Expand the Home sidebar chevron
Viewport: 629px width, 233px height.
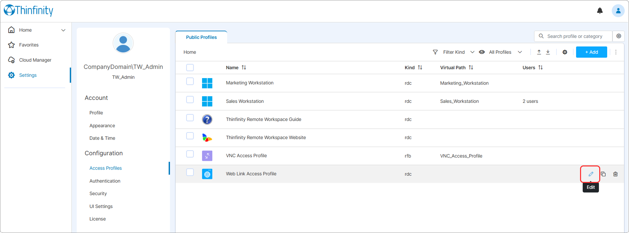[63, 30]
